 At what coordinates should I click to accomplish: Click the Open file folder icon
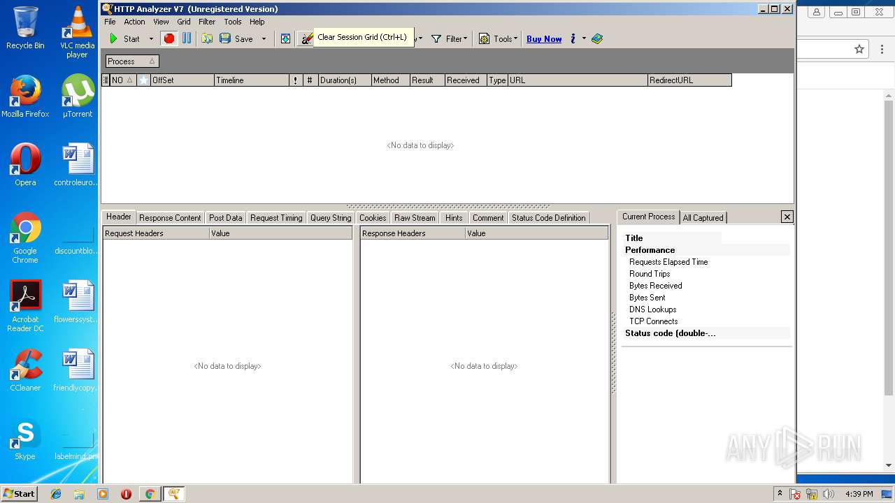(x=207, y=38)
